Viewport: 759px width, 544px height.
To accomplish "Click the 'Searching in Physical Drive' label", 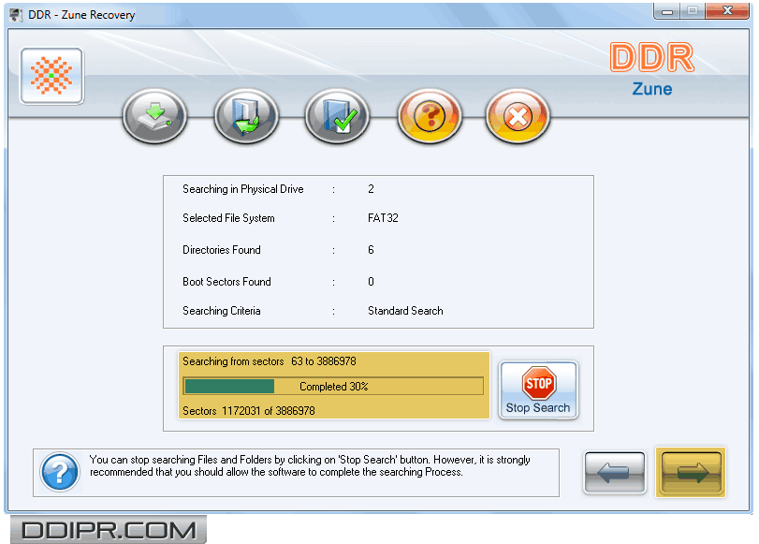I will pyautogui.click(x=243, y=189).
